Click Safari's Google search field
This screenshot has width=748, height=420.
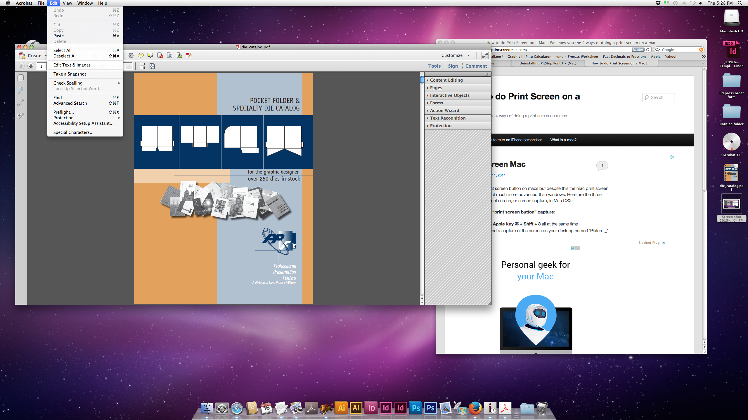coord(679,50)
